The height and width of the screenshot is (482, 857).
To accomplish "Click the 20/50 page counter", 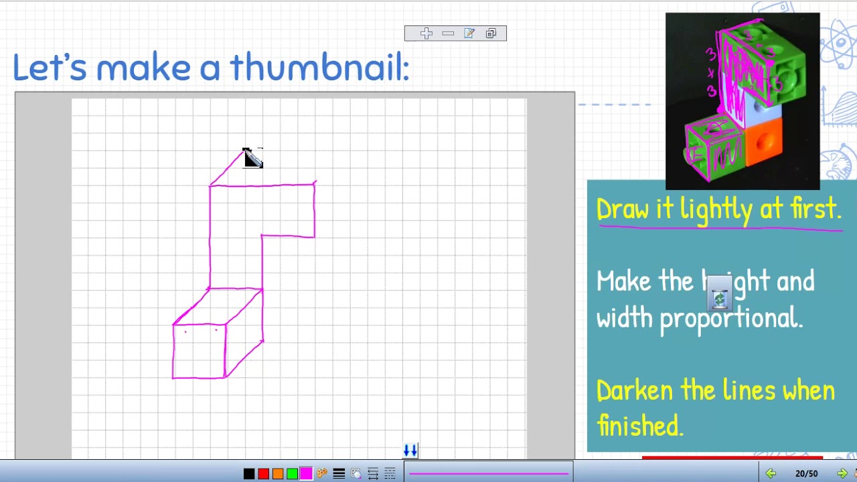I will coord(806,474).
